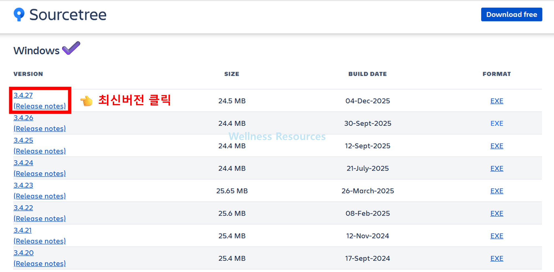Select the 21-July-2025 build date
This screenshot has height=272, width=554.
pos(368,169)
